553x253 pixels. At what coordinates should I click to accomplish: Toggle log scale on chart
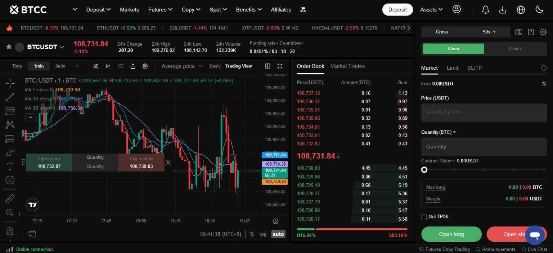coord(263,234)
